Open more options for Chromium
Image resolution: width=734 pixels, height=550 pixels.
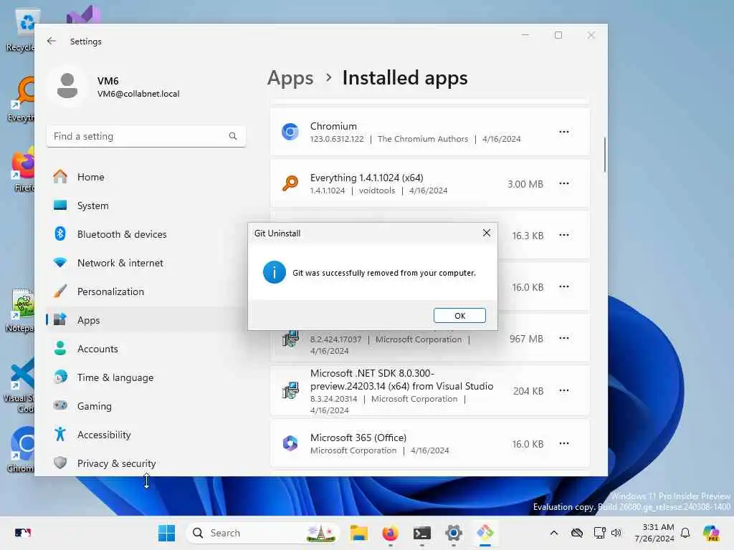pos(564,132)
